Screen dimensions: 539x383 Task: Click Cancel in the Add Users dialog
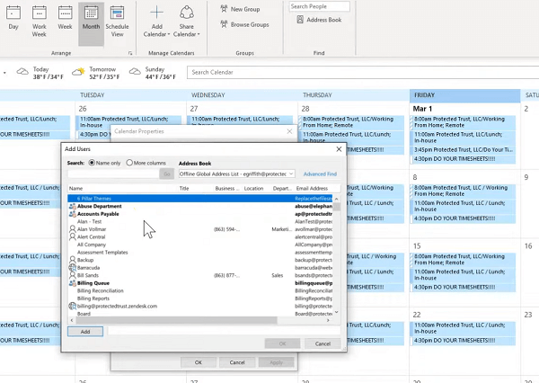click(x=323, y=343)
